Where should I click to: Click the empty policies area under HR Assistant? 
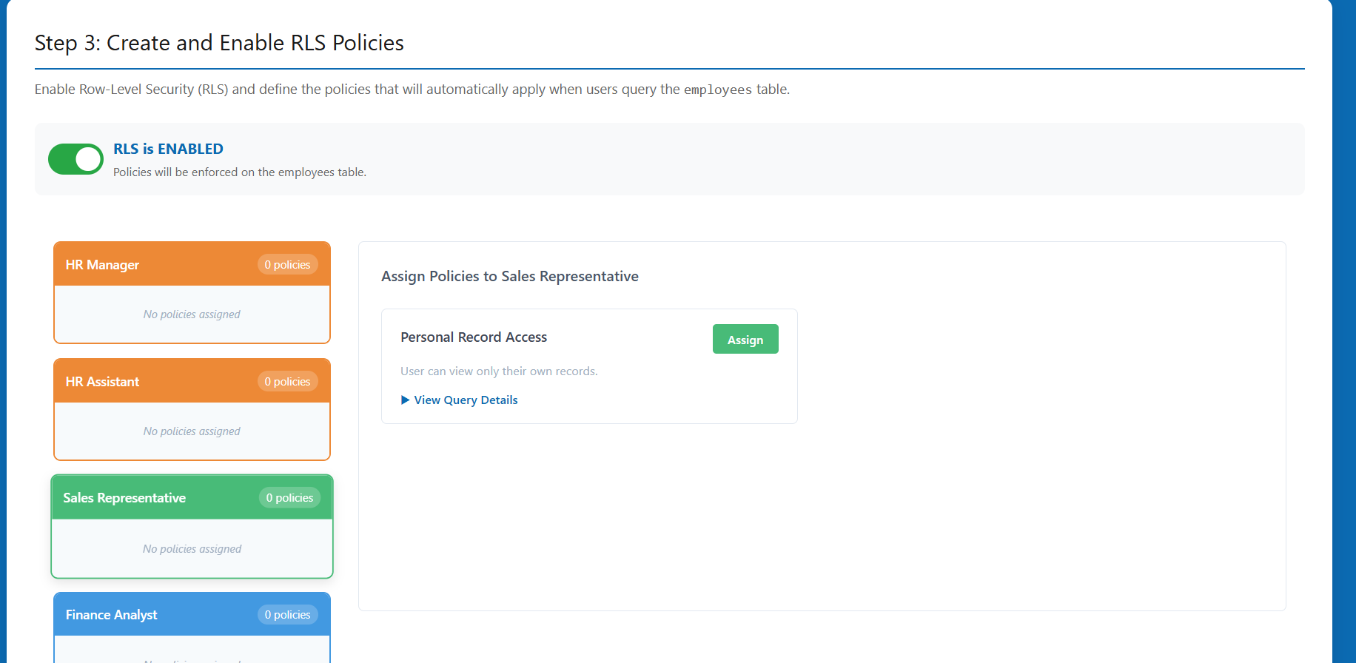[x=192, y=431]
